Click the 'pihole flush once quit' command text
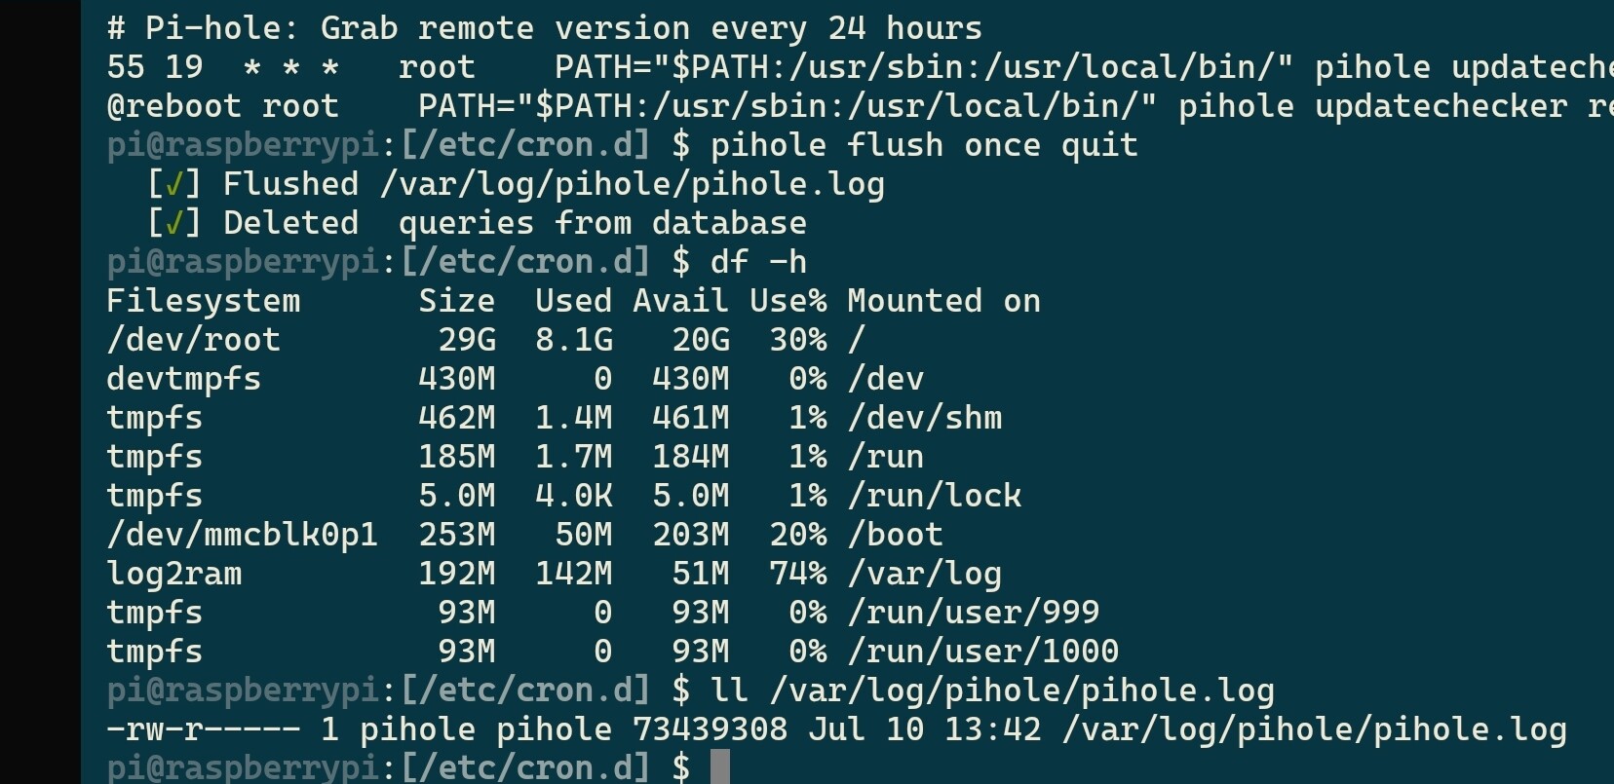1614x784 pixels. [924, 145]
